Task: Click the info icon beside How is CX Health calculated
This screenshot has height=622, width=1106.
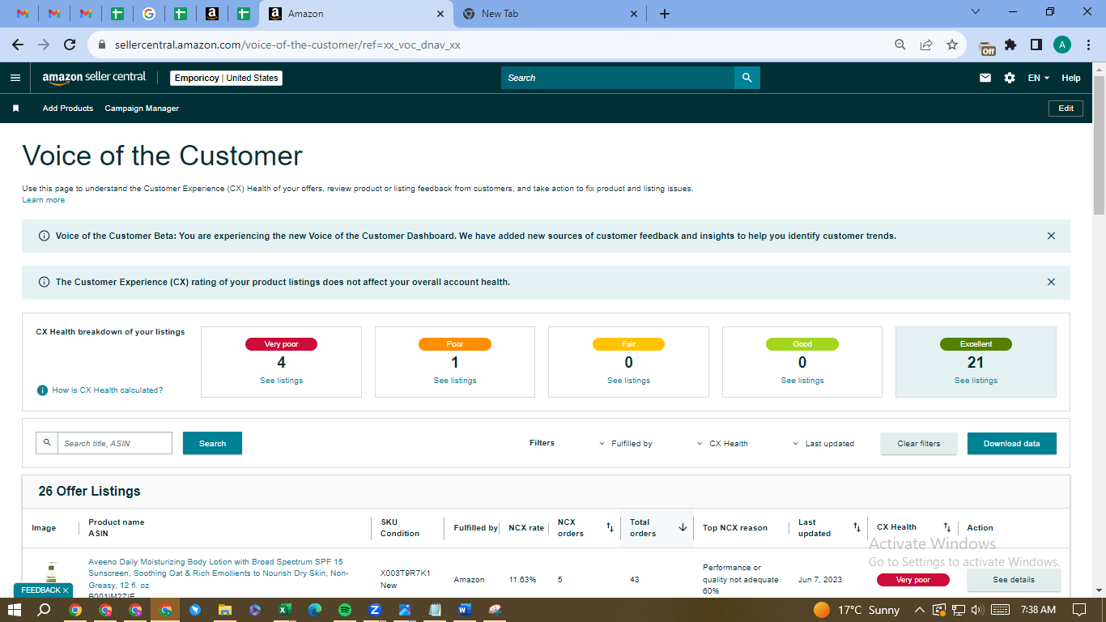Action: [42, 390]
